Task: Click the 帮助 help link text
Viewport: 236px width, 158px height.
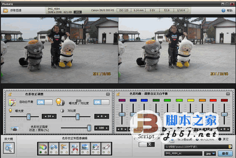Action: [230, 11]
